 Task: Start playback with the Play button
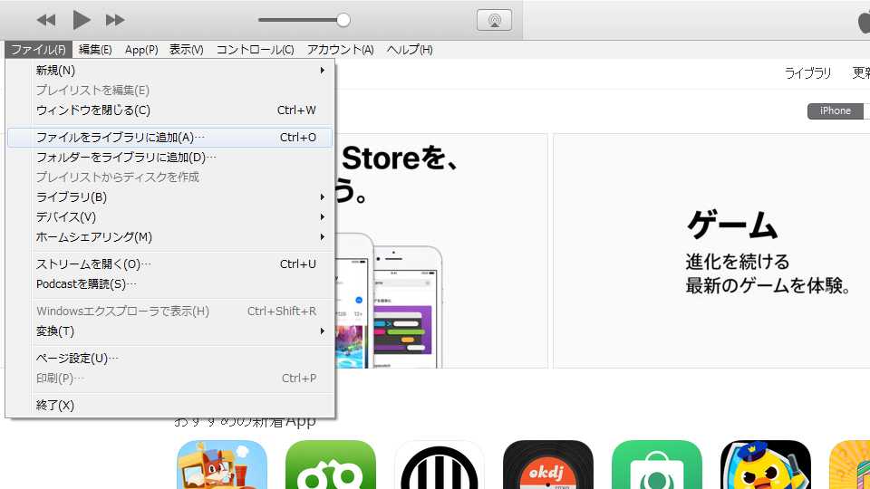(x=81, y=20)
